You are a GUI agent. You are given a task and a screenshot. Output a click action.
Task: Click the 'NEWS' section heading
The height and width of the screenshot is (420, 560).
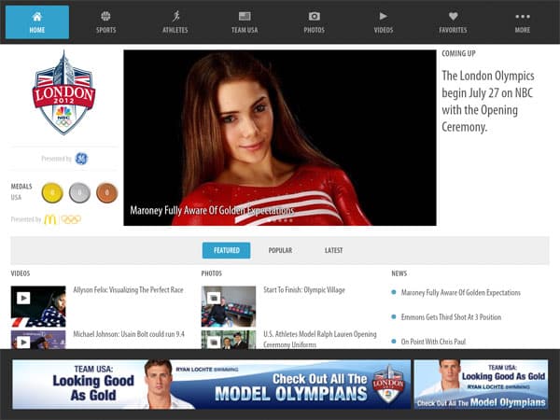click(x=399, y=273)
